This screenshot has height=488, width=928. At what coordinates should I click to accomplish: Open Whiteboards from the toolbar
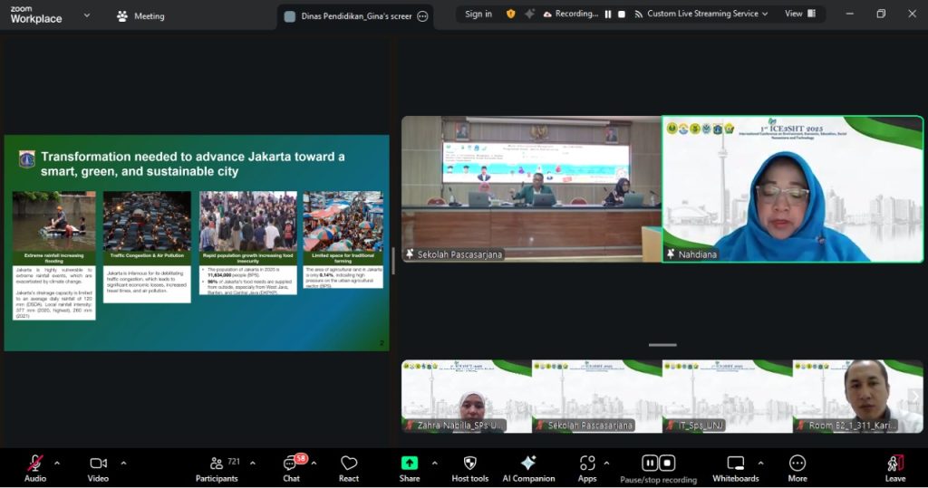click(x=735, y=464)
